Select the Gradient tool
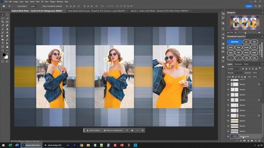264x148 pixels. tap(3, 36)
